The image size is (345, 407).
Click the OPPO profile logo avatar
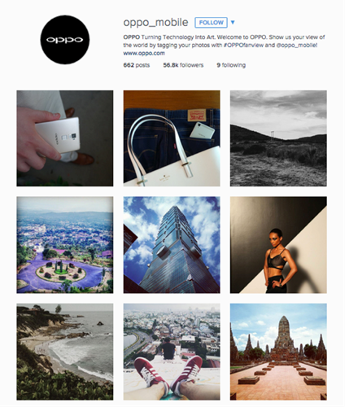(x=65, y=40)
